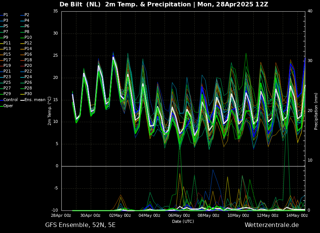Click the 2m Temp. (°C) axis label
320x233 pixels.
coord(49,110)
